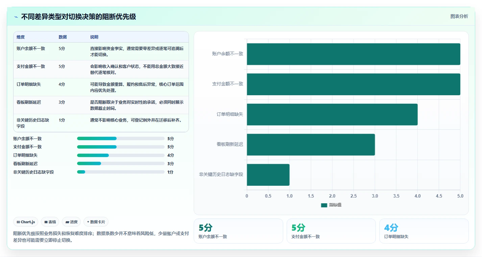
Task: Click the 非关键历史日志缺字段 chart axis label
Action: (x=221, y=175)
